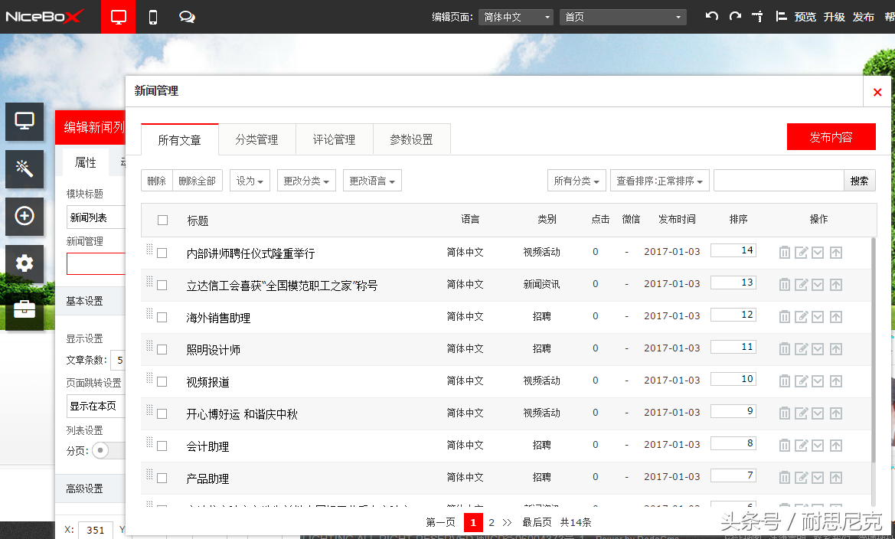Click the search text field beside 搜索
Image resolution: width=895 pixels, height=539 pixels.
pos(778,181)
